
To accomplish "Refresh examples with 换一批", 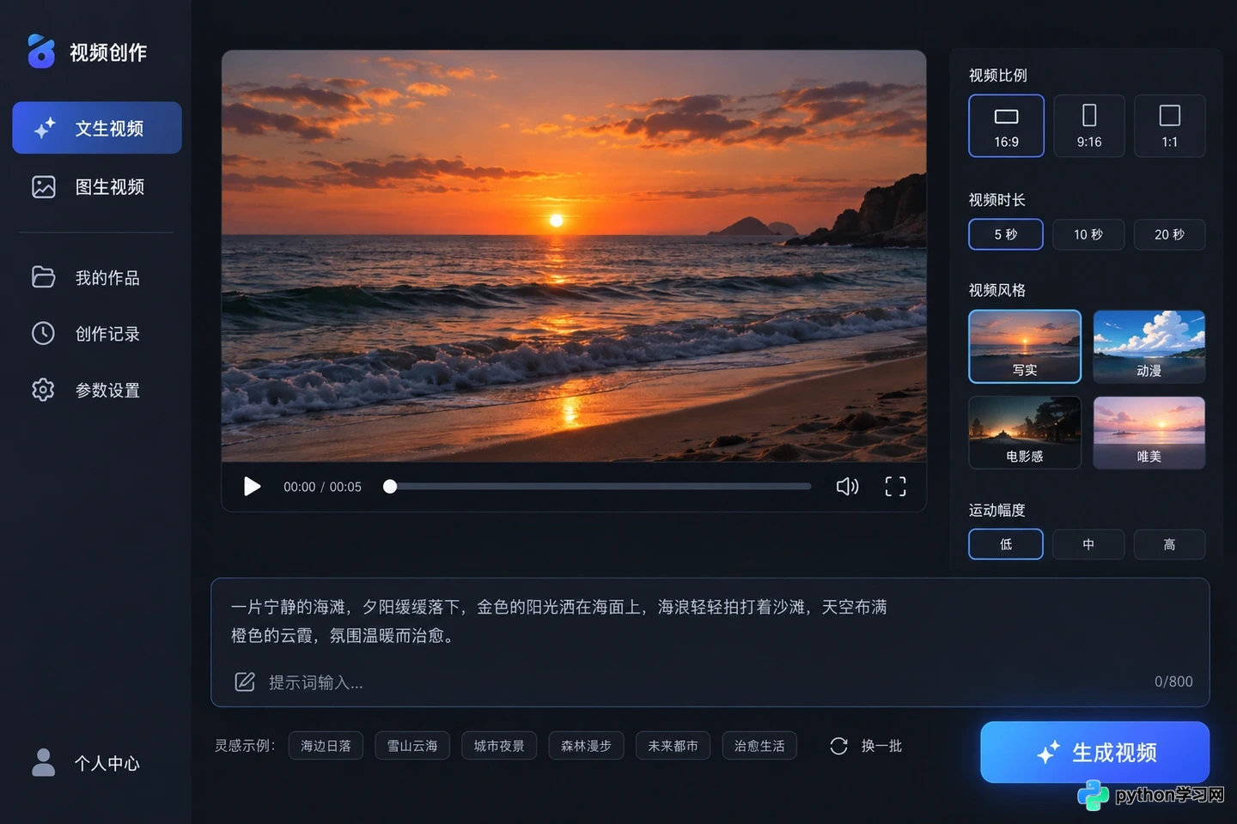I will click(866, 746).
